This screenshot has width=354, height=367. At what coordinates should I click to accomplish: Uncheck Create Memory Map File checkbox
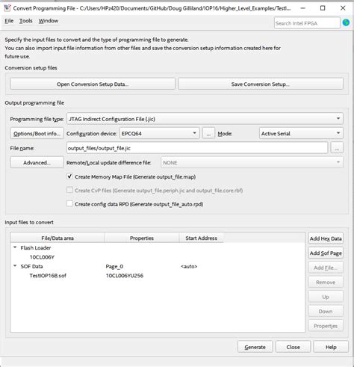pos(69,176)
